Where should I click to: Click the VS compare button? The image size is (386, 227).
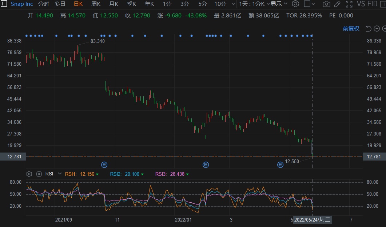pos(361,4)
